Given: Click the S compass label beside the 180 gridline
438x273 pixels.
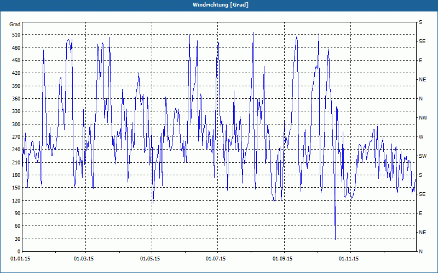Looking at the screenshot, I should [x=420, y=175].
